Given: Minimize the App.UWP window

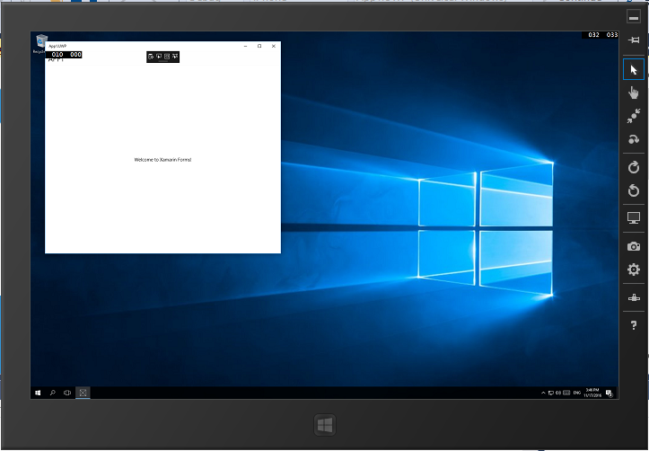Looking at the screenshot, I should click(x=245, y=46).
